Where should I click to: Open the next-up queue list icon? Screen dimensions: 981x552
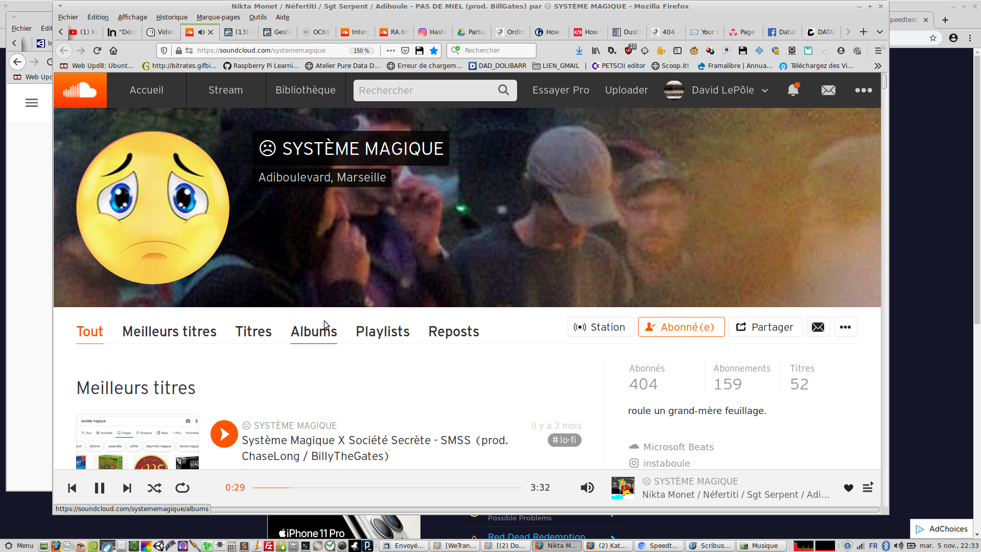pos(868,488)
